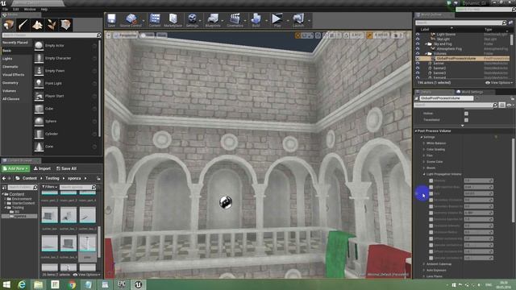
Task: Open the Window menu
Action: click(x=30, y=9)
